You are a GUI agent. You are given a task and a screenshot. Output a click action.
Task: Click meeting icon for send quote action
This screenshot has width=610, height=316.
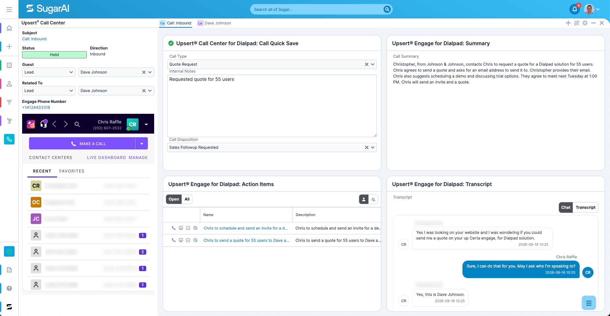click(x=181, y=240)
